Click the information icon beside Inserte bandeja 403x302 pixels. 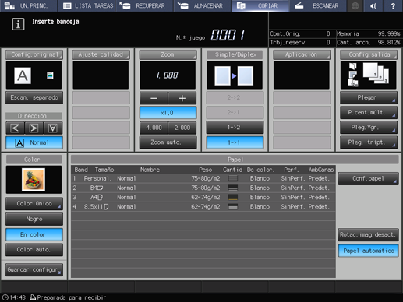click(18, 24)
